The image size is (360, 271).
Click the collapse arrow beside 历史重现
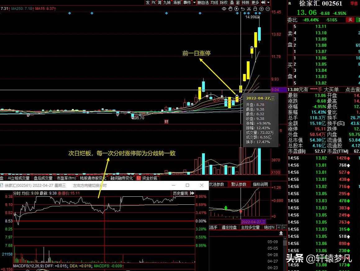point(192,193)
